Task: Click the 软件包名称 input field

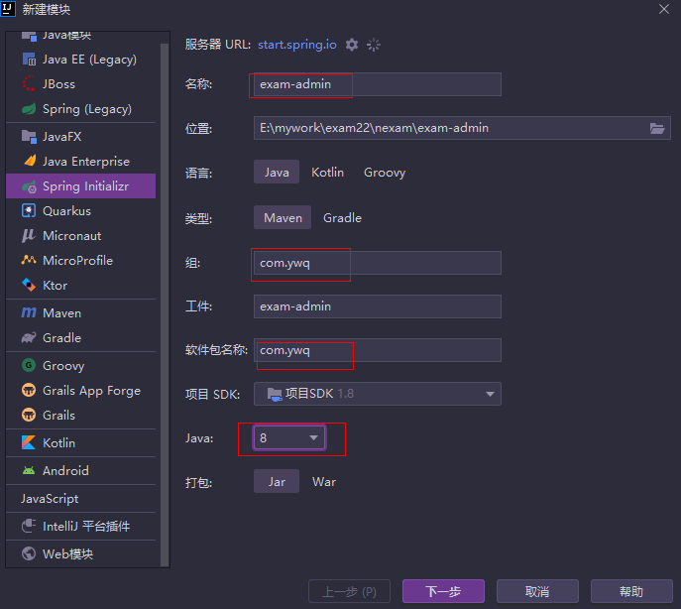Action: [x=378, y=350]
